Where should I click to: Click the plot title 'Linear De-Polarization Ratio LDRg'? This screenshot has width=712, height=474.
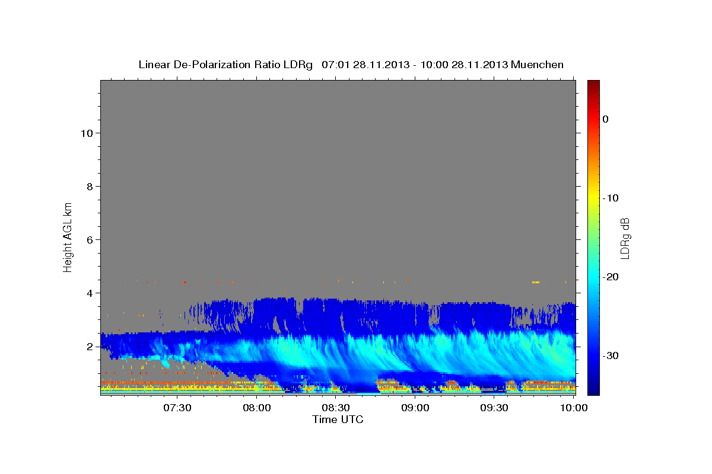click(225, 65)
